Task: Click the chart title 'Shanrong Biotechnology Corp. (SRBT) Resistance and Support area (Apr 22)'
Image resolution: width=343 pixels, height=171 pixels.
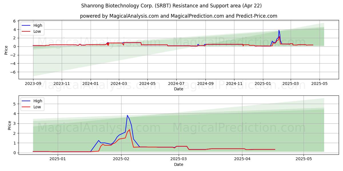Action: (171, 6)
